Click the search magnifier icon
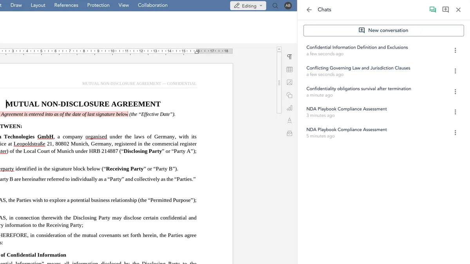Image resolution: width=470 pixels, height=264 pixels. 275,5
